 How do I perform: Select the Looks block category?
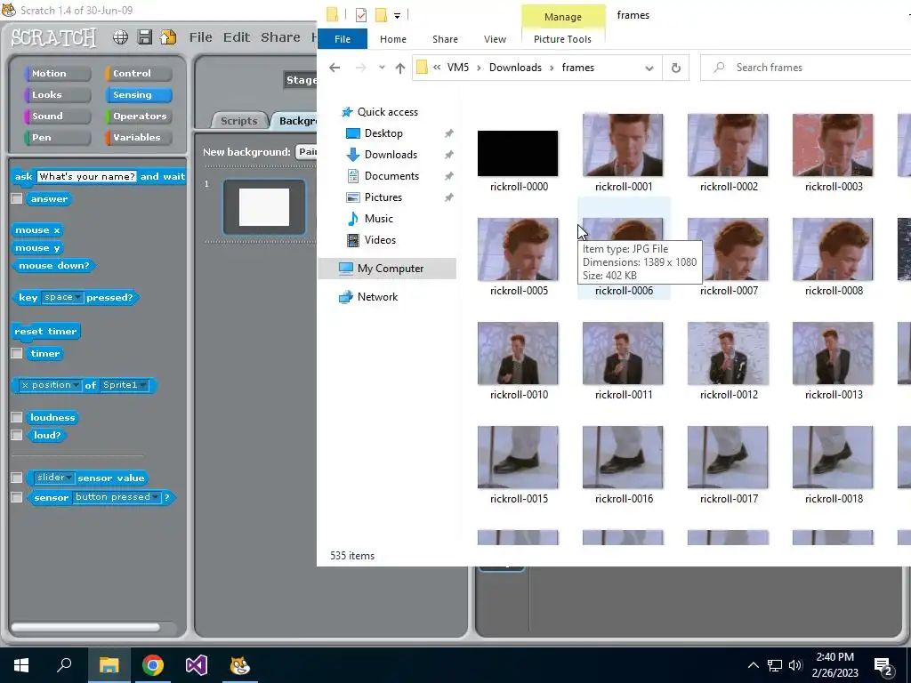57,94
